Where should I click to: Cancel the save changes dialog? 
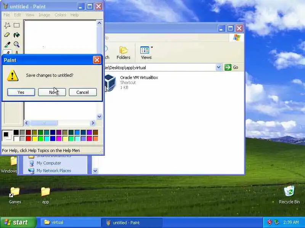83,92
